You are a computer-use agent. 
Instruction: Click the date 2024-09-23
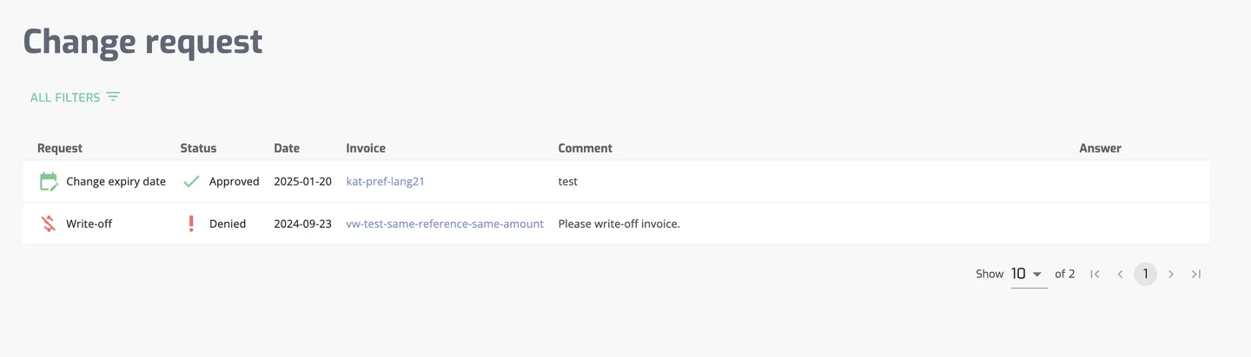[x=302, y=224]
